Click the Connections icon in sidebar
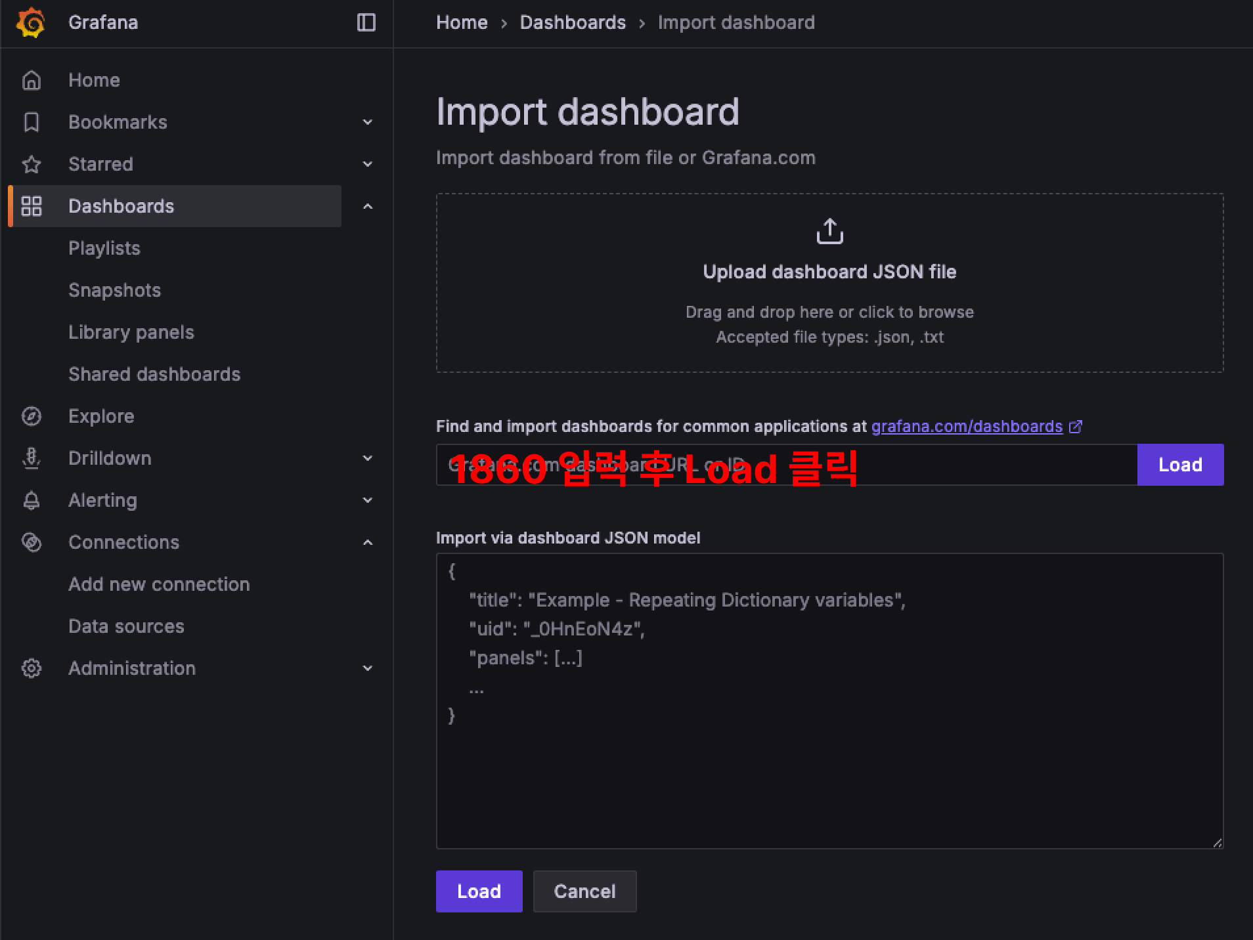 click(32, 542)
